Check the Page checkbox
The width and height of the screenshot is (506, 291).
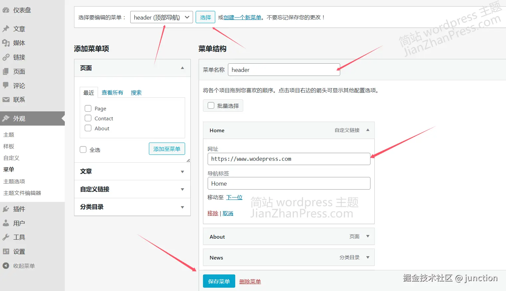(88, 108)
